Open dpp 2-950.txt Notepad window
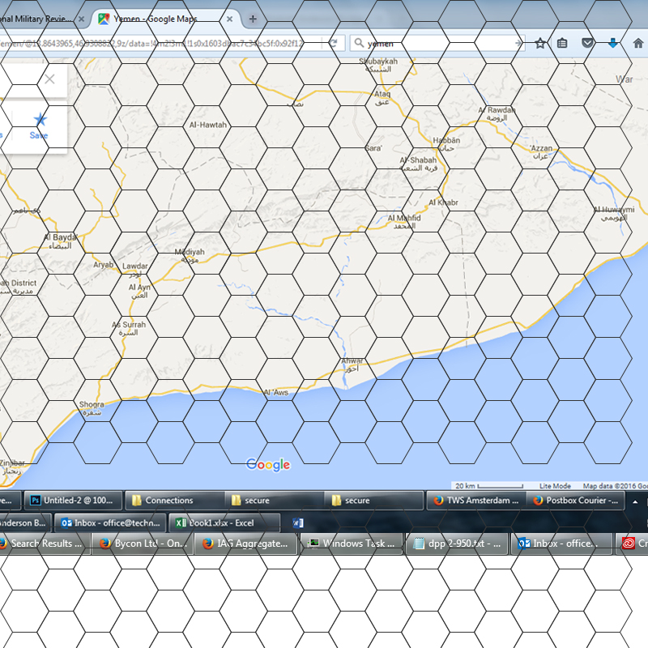Viewport: 648px width, 648px height. [x=457, y=544]
